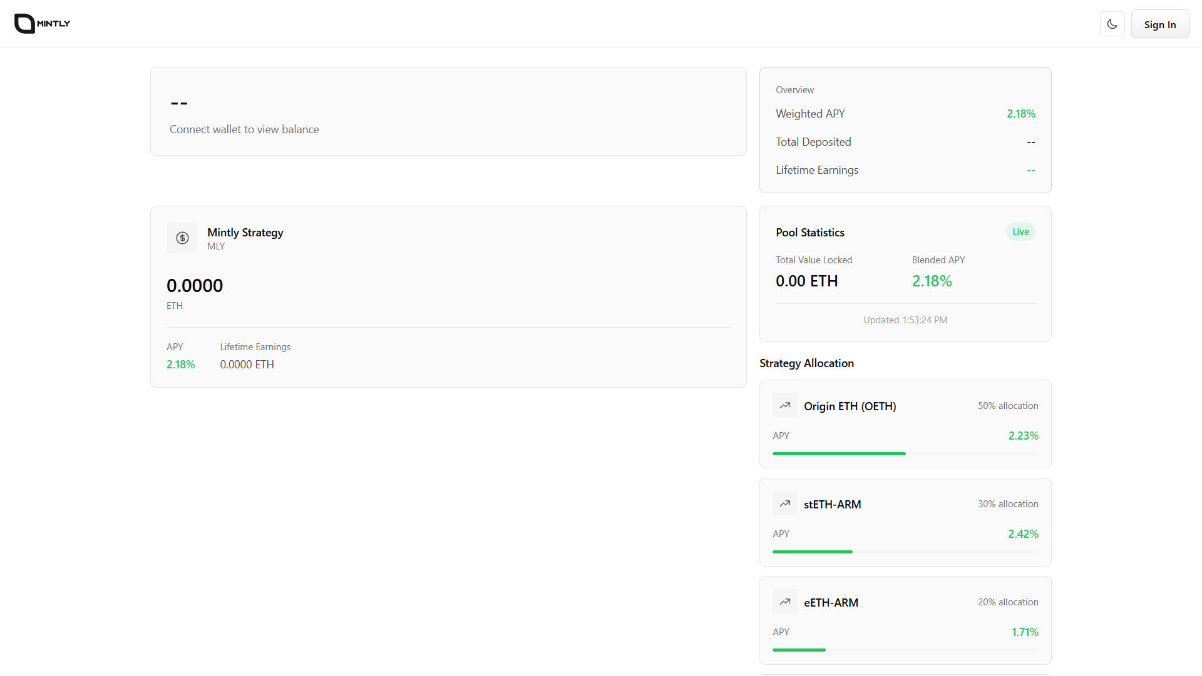Click the Weighted APY label
Screen dimensions: 1202x676
pyautogui.click(x=810, y=114)
